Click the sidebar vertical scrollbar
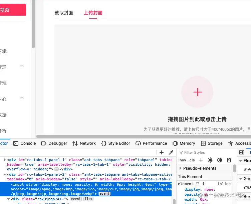251x204 pixels. 33,24
